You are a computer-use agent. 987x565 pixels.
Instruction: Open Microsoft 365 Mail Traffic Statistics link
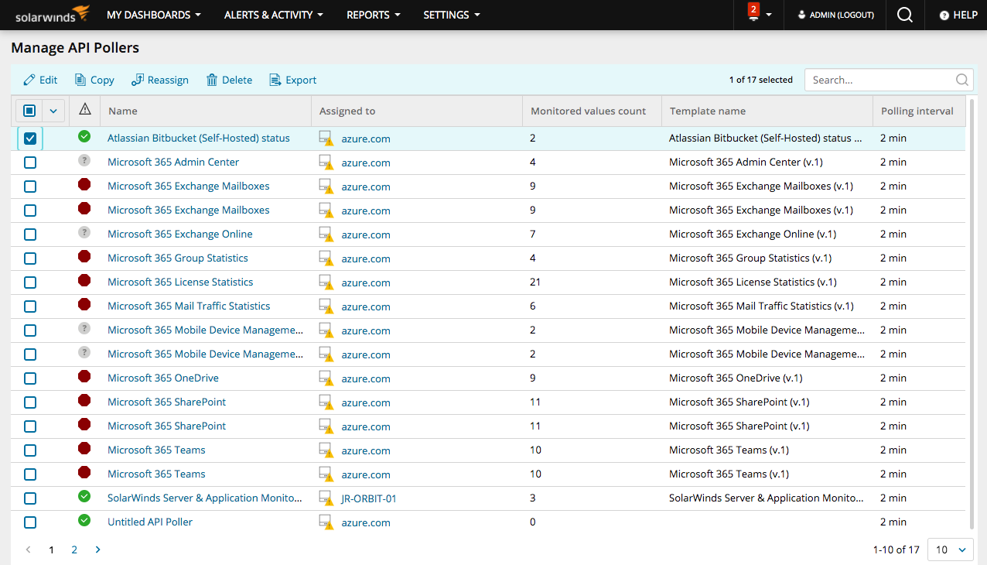click(189, 306)
